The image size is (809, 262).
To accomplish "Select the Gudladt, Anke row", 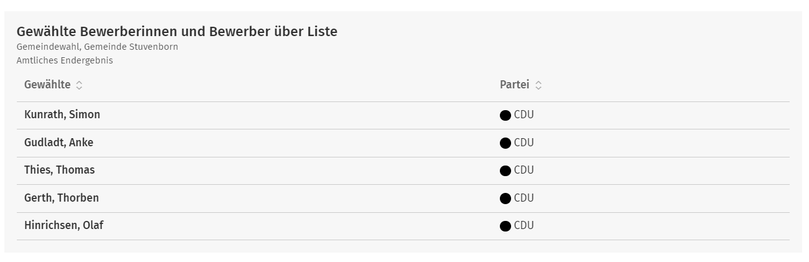I will (x=403, y=143).
